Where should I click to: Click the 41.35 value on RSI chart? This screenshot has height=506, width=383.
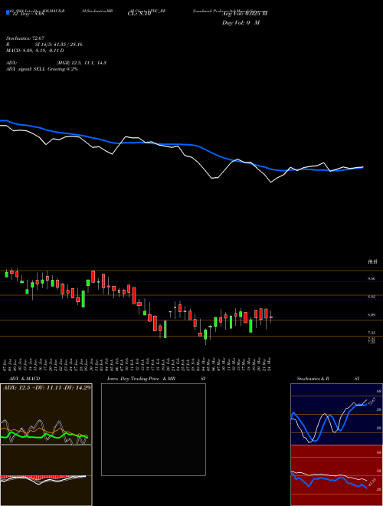pos(372,483)
